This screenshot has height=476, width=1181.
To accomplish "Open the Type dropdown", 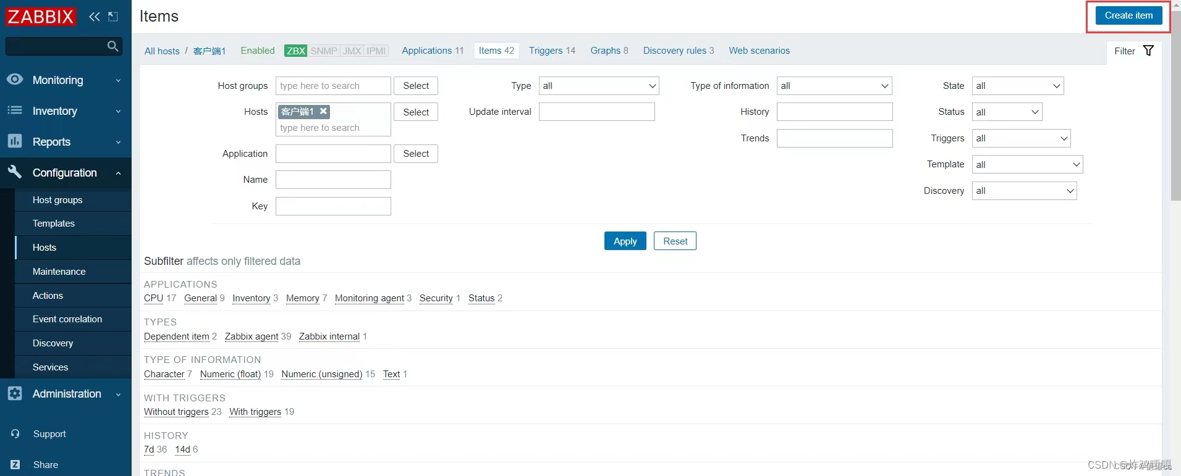I will coord(599,86).
